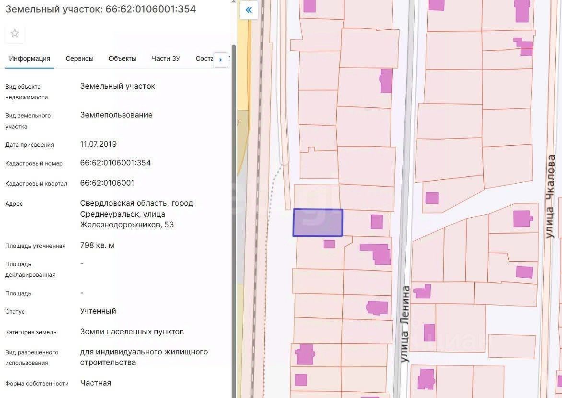Click cadastral quarter 66:62:0106001 value
The height and width of the screenshot is (398, 562).
[x=107, y=183]
